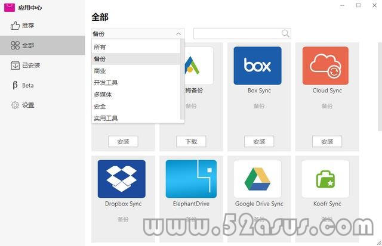The height and width of the screenshot is (246, 382).
Task: Open the Cloud Sync app icon
Action: click(325, 66)
